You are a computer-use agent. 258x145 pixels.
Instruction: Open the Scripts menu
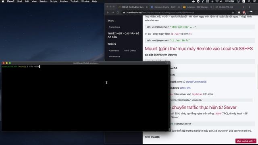pos(54,2)
